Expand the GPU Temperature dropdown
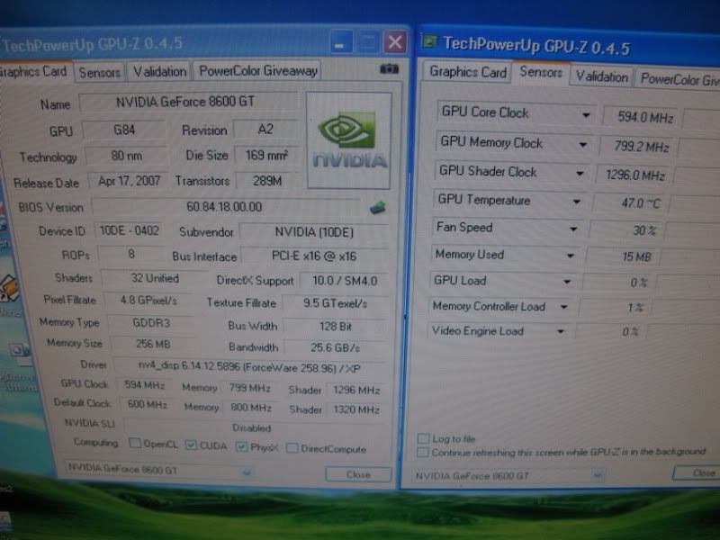Viewport: 720px width, 540px height. point(577,201)
